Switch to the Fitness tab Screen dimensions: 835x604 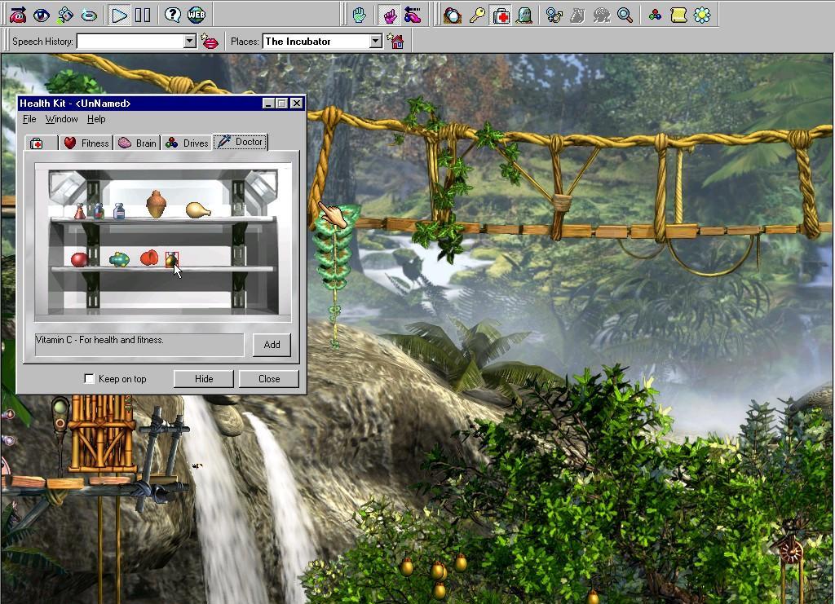[86, 143]
